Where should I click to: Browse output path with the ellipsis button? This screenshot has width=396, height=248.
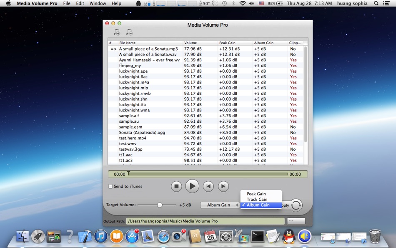(296, 221)
